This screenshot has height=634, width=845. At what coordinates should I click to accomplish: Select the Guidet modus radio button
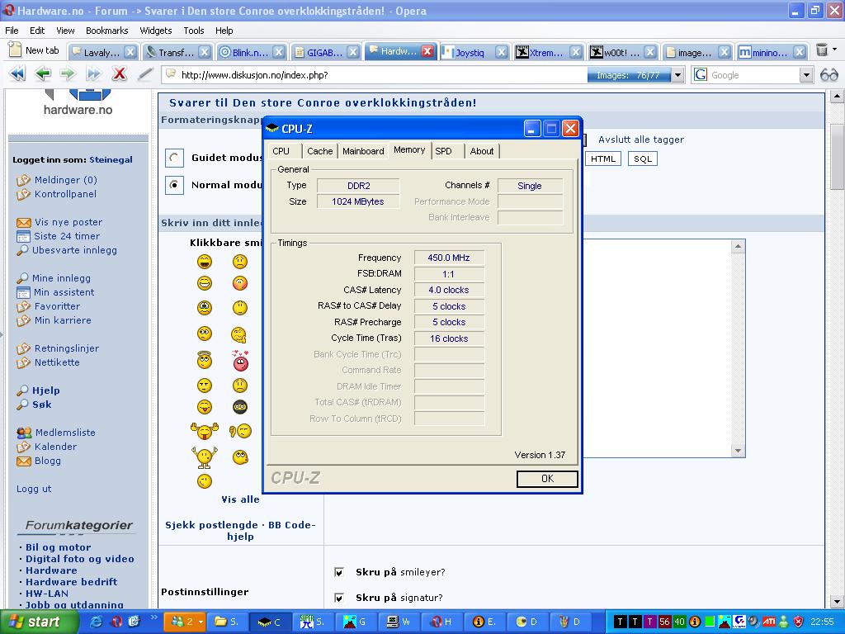coord(174,158)
